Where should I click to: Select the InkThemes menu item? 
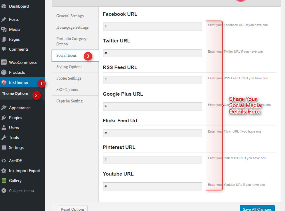coord(22,82)
